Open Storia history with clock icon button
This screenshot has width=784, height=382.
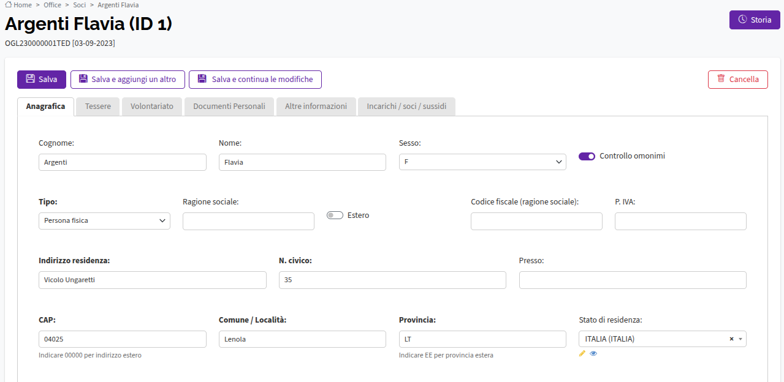pos(755,20)
